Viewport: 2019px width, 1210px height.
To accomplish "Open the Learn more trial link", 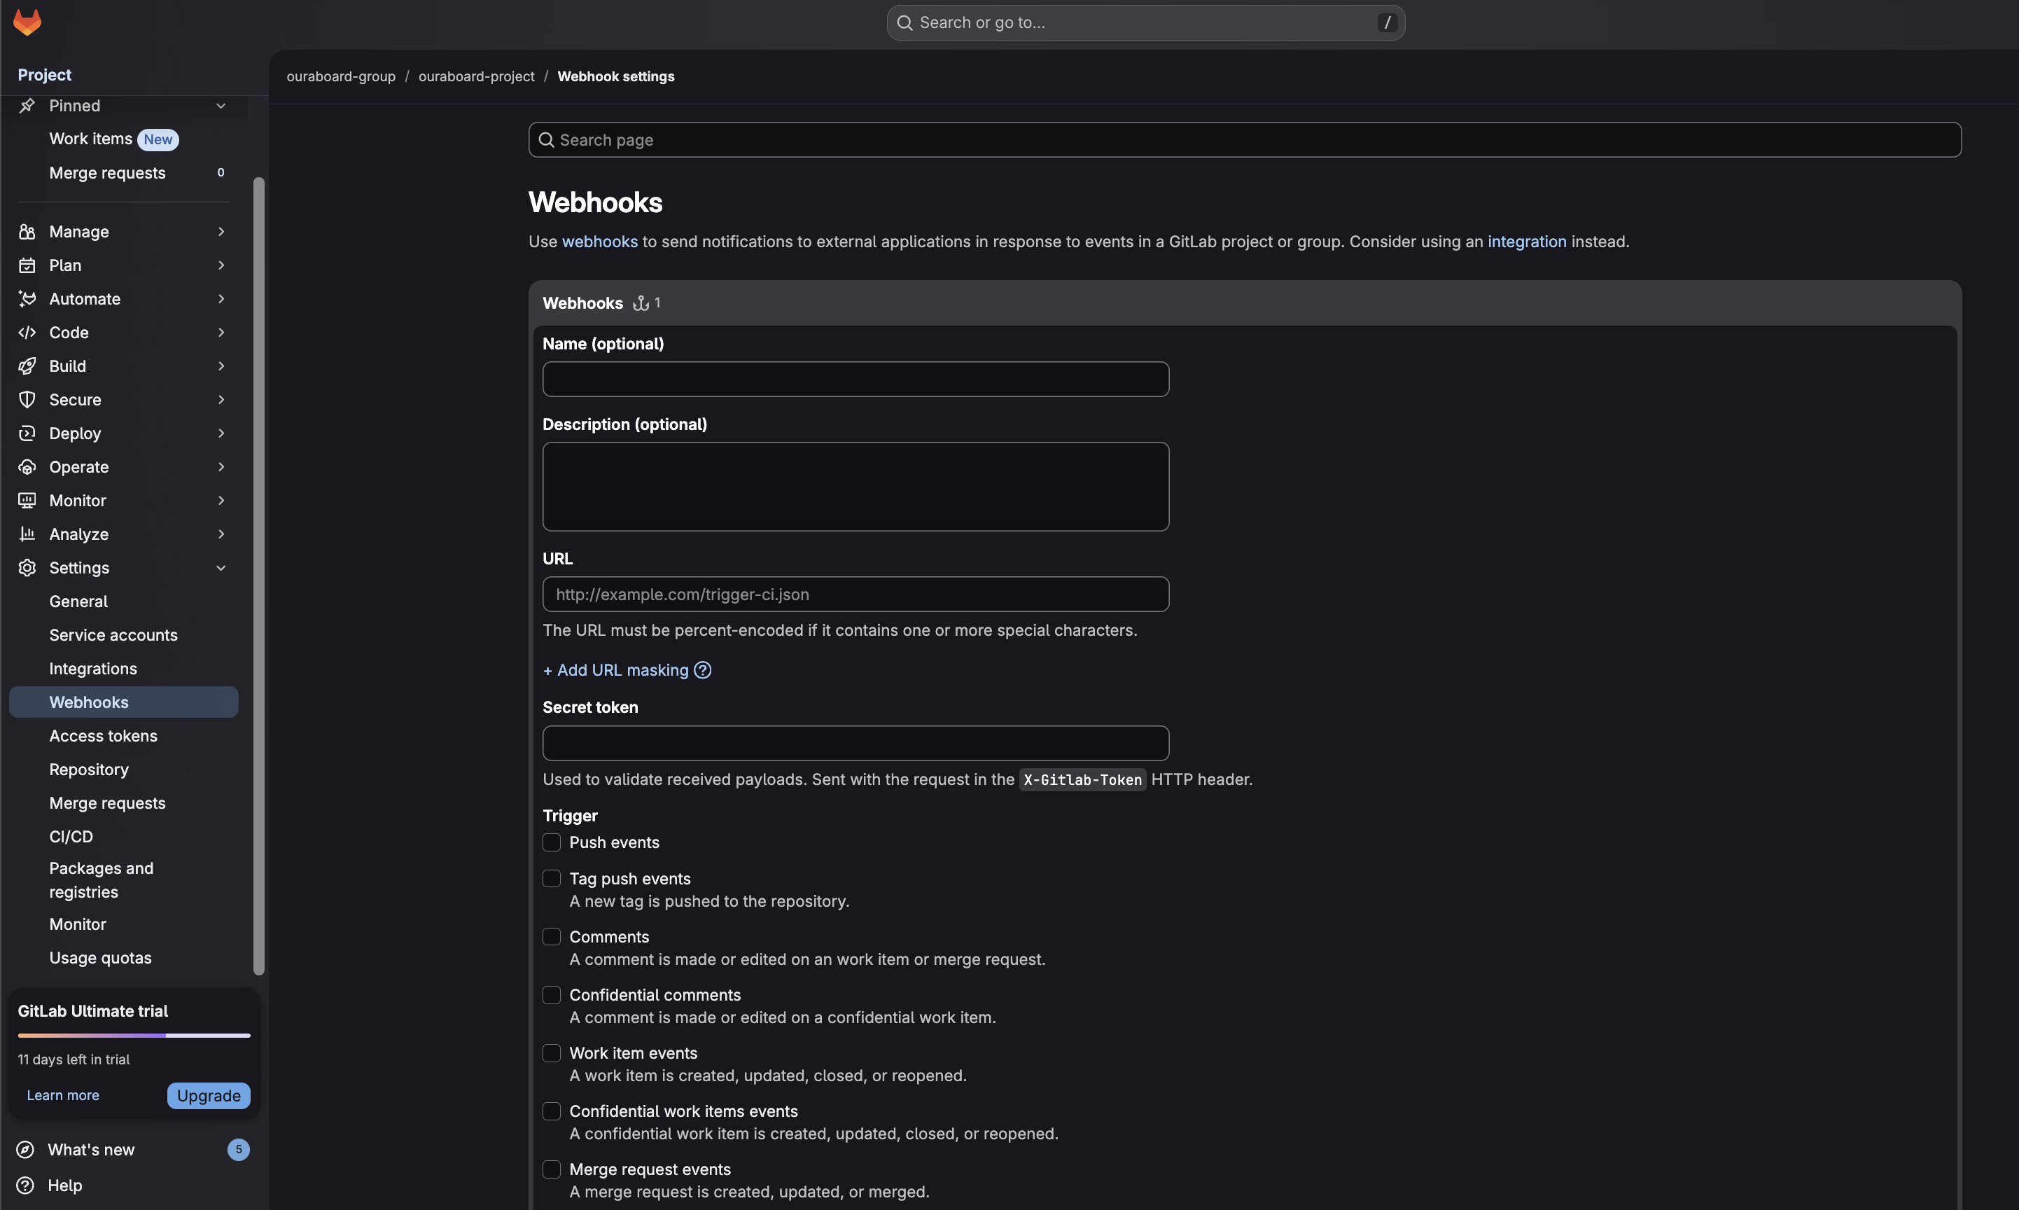I will [x=63, y=1096].
